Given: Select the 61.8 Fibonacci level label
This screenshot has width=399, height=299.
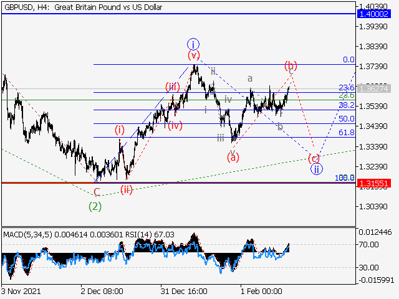Looking at the screenshot, I should (347, 133).
